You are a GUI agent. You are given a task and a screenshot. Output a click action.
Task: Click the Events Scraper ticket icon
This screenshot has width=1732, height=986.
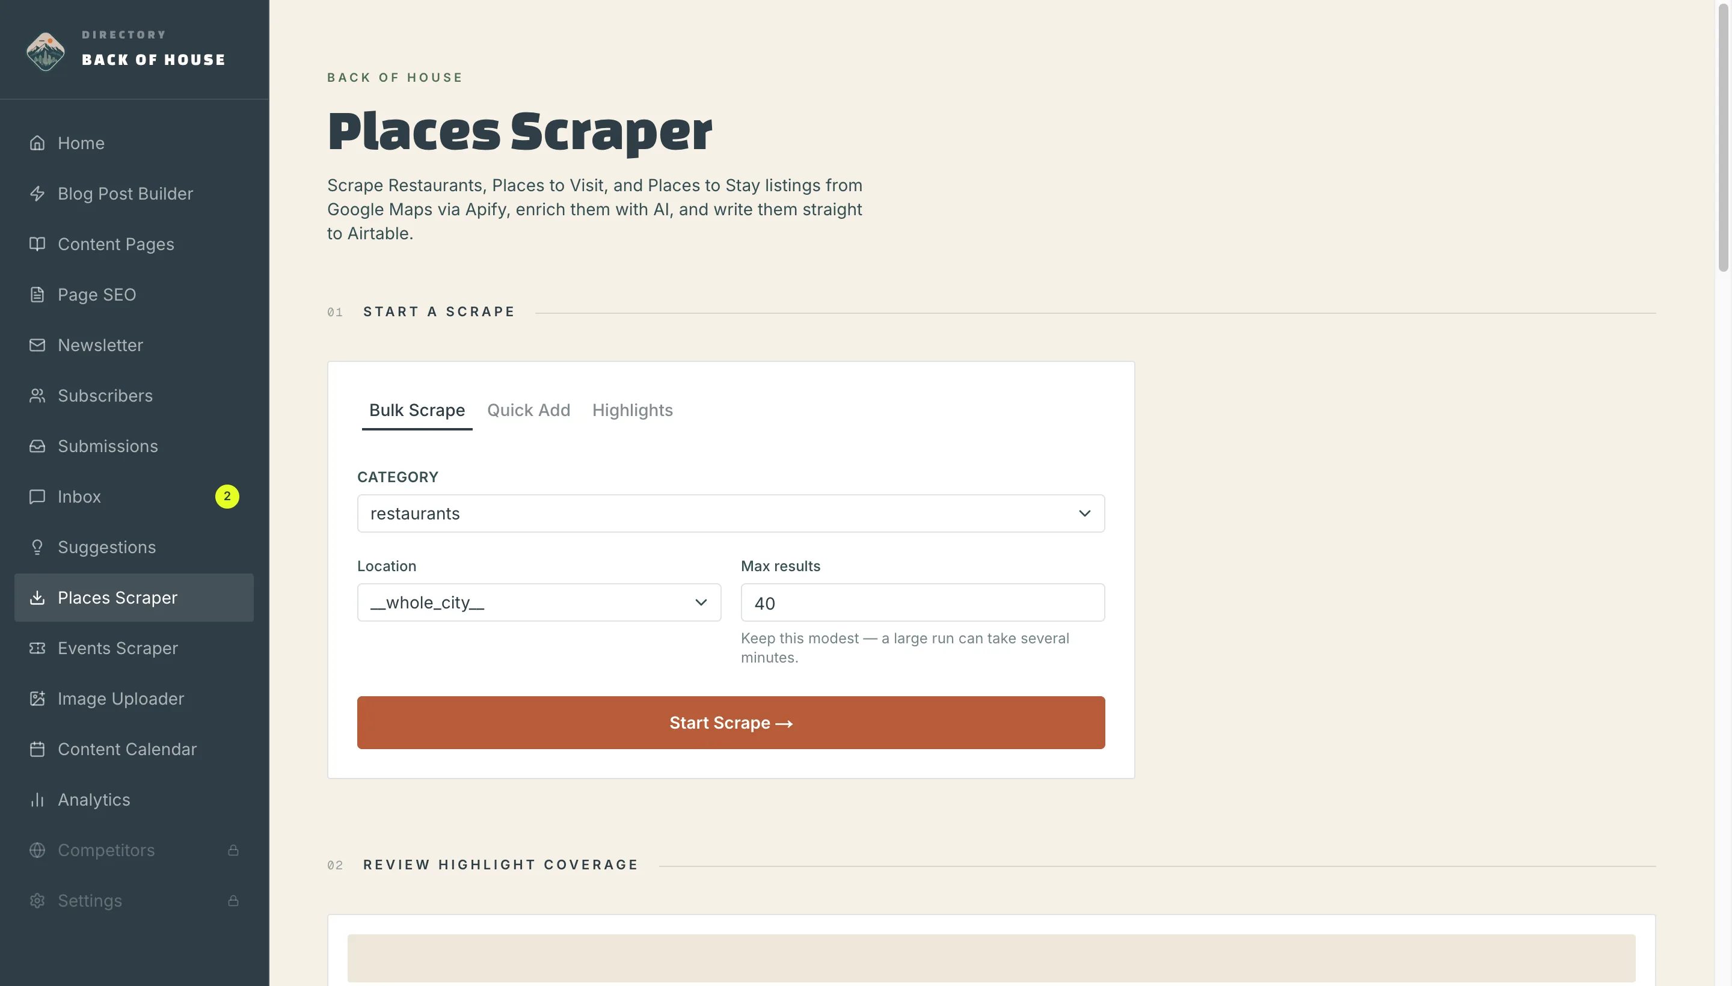pos(37,648)
